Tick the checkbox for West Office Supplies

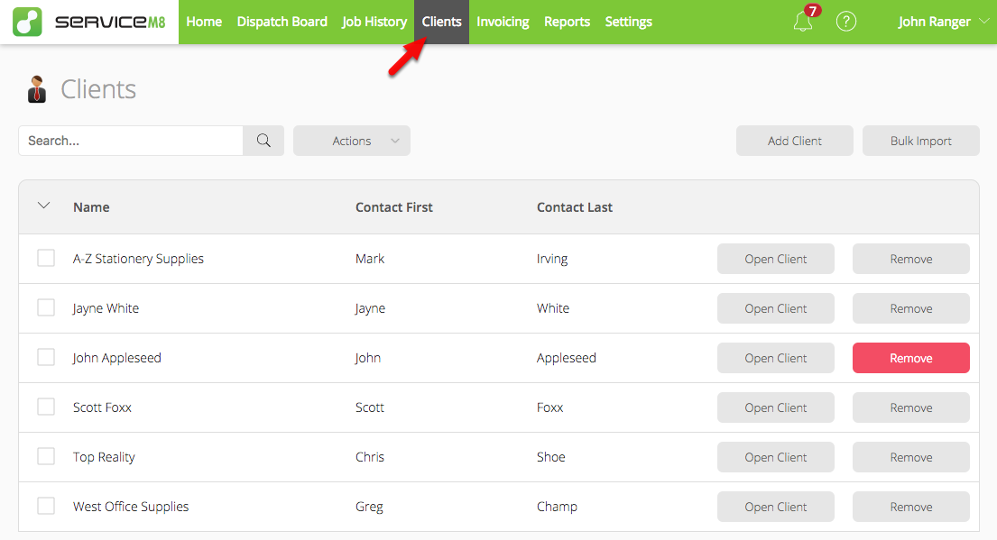pos(46,506)
